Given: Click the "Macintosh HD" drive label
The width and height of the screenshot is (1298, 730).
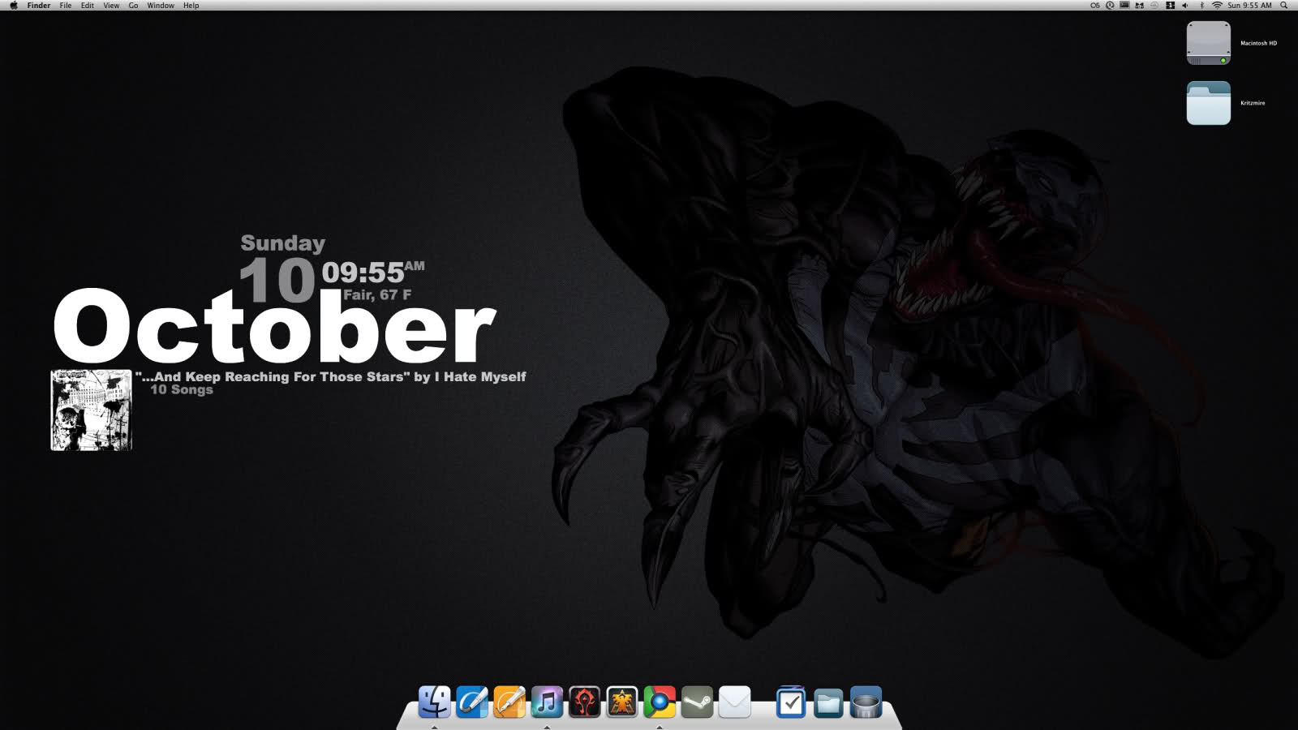Looking at the screenshot, I should tap(1258, 43).
